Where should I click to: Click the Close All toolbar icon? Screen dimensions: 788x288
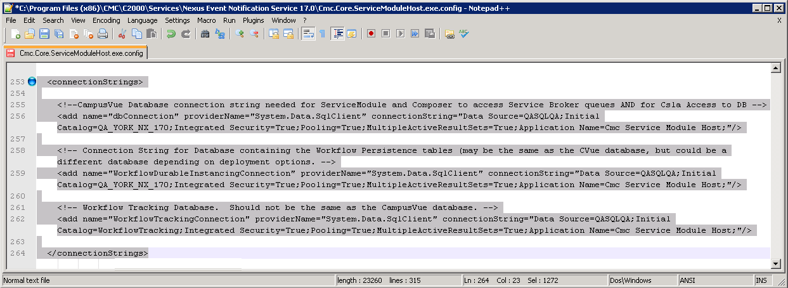coord(88,34)
